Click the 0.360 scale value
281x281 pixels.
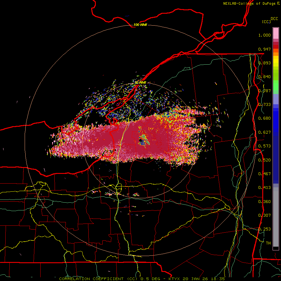(x=264, y=202)
